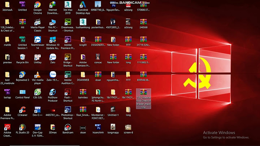Open the Bandicam icon
260x146 pixels.
pos(68,128)
